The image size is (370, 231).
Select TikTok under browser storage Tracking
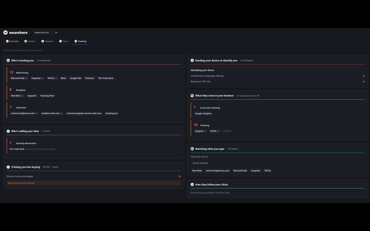215,131
